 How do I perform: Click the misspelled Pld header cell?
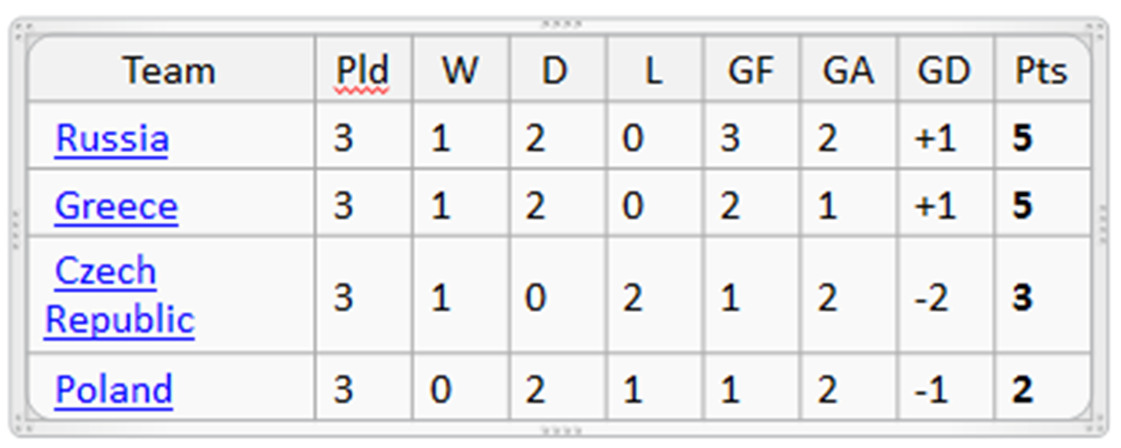(362, 70)
